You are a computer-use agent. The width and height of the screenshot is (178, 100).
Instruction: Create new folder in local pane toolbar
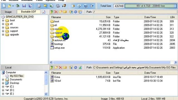coord(56,67)
